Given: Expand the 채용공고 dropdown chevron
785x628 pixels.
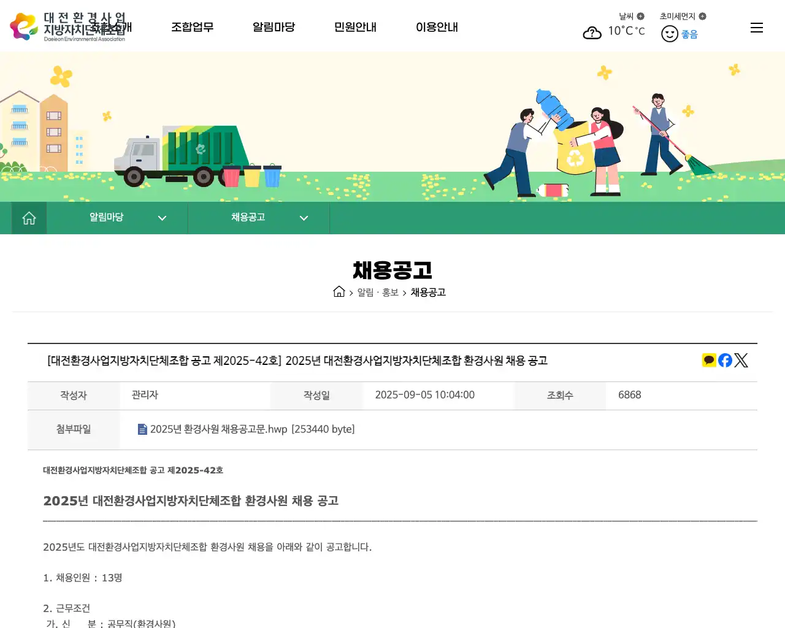Looking at the screenshot, I should point(304,218).
